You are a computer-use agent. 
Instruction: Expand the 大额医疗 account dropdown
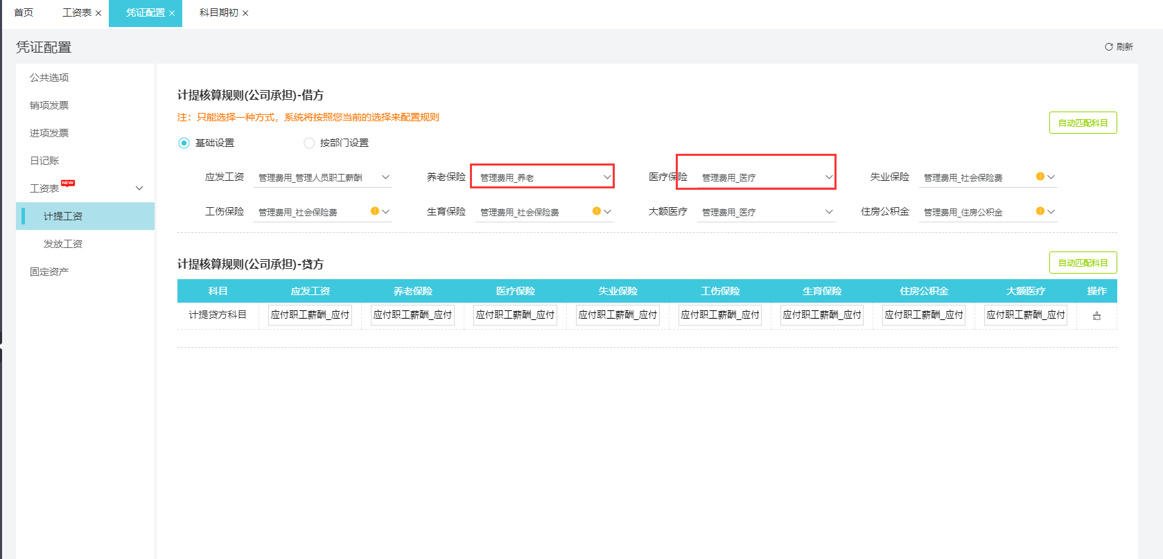pos(829,212)
